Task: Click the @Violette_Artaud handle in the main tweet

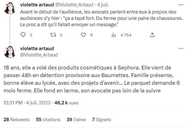Action: click(39, 55)
